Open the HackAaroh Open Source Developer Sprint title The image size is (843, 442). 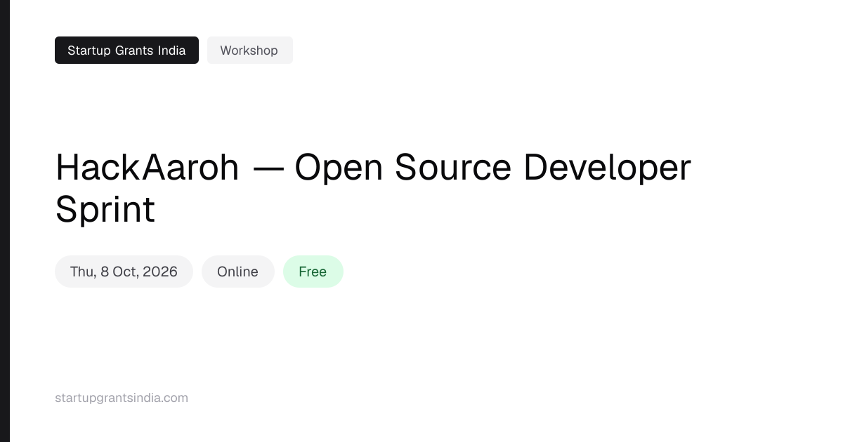[373, 188]
